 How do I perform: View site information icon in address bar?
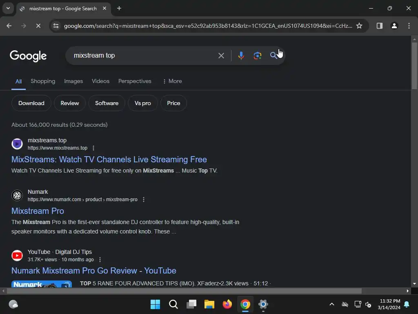[56, 26]
